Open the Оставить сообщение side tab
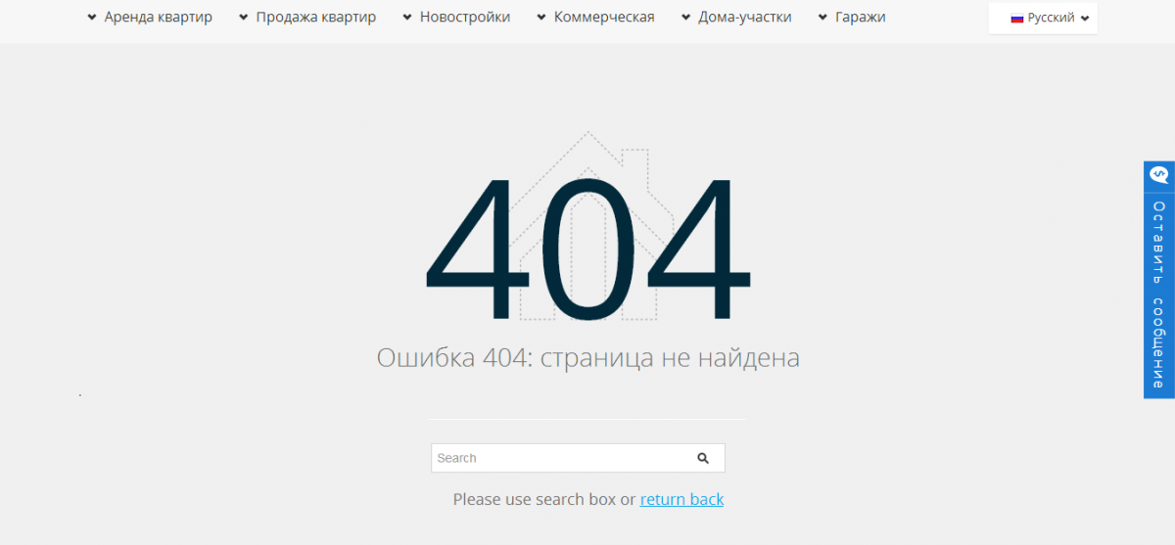1175x545 pixels. [1159, 280]
